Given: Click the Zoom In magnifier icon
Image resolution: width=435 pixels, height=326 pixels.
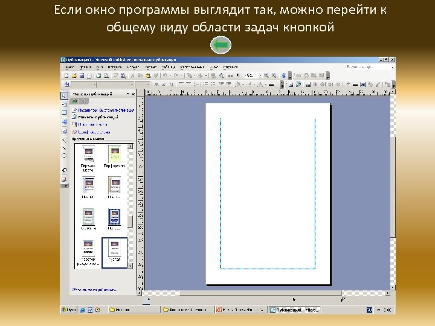Looking at the screenshot, I should (274, 75).
